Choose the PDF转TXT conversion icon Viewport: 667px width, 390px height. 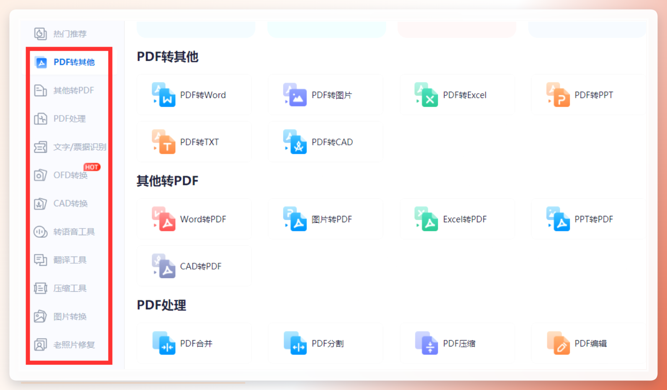[164, 142]
